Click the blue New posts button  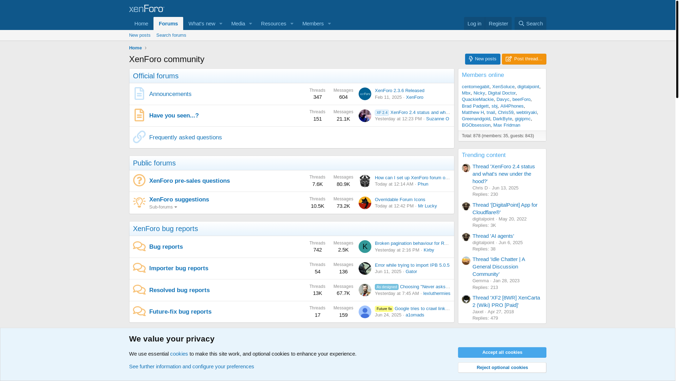coord(483,59)
